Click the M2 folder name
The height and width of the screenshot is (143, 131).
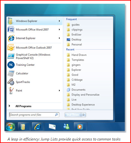tap(74, 85)
